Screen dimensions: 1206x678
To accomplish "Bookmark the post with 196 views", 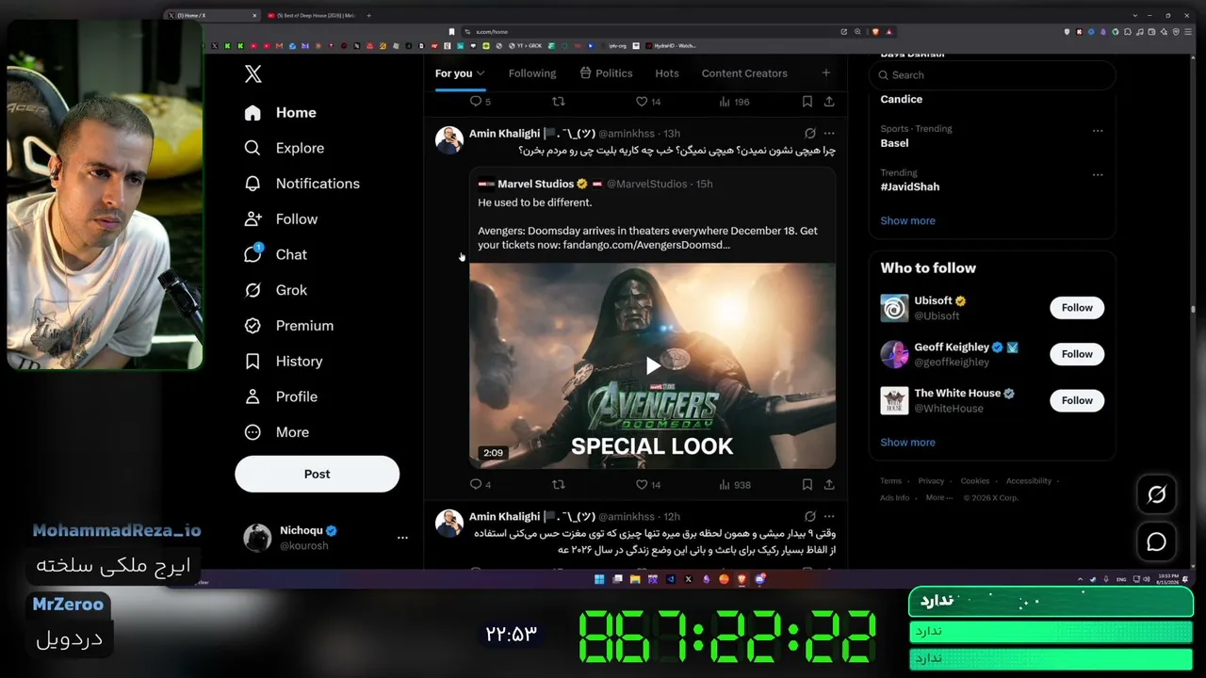I will tap(807, 102).
